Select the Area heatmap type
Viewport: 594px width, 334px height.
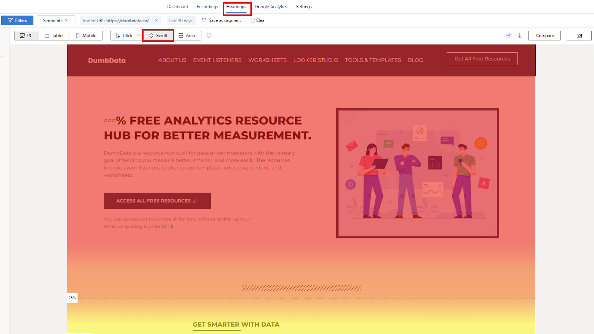pos(187,36)
